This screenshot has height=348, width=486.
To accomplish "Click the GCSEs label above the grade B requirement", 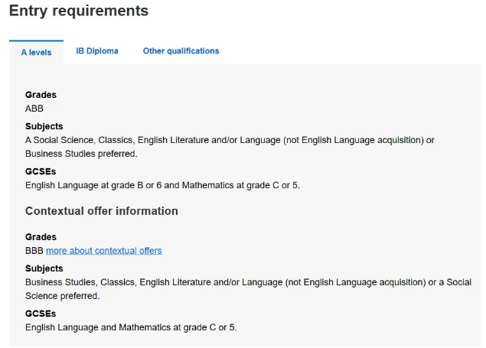I will point(41,171).
